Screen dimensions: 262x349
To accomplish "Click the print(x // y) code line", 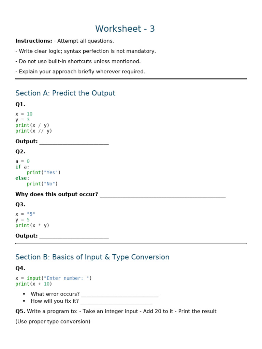I will (34, 131).
